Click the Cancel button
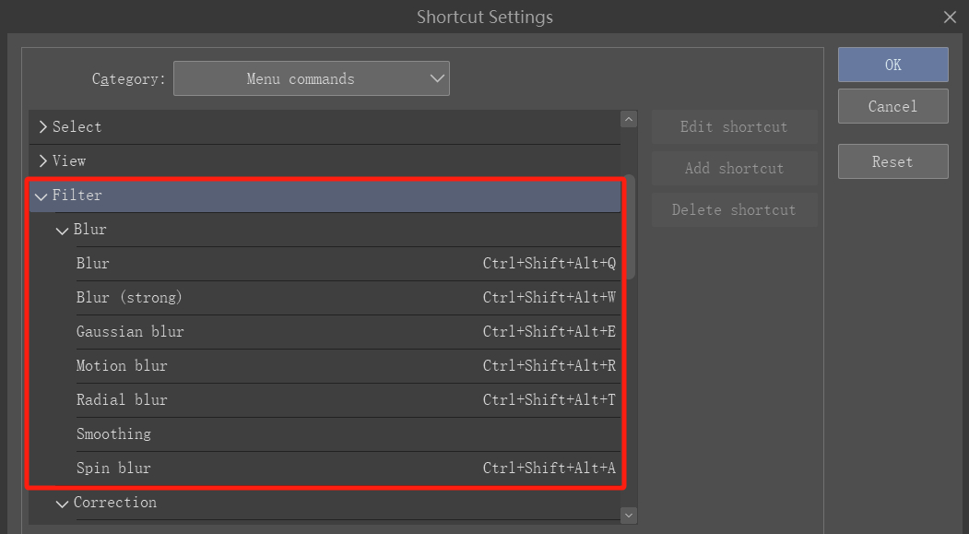The image size is (969, 534). click(892, 106)
